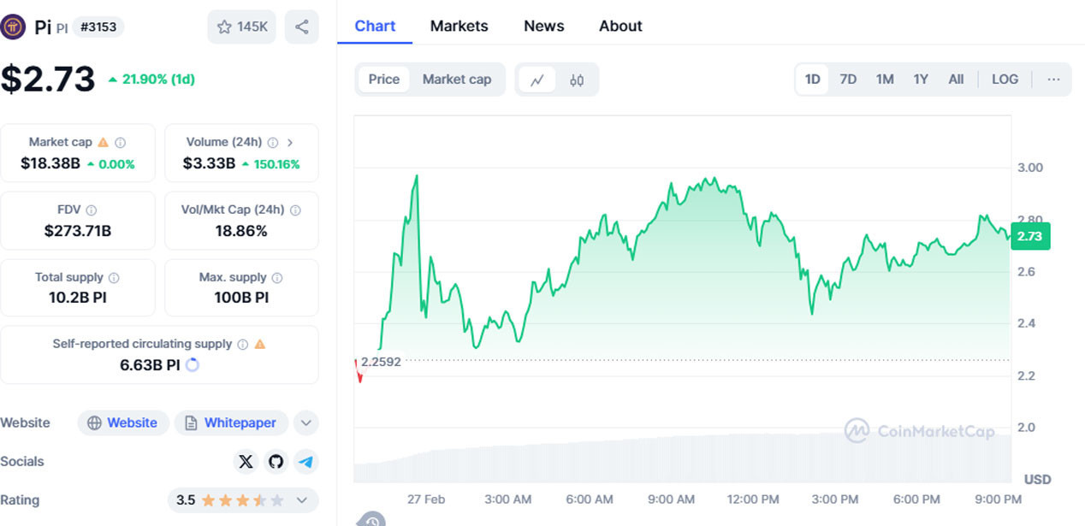Open the GitHub social link
This screenshot has width=1085, height=526.
point(276,462)
